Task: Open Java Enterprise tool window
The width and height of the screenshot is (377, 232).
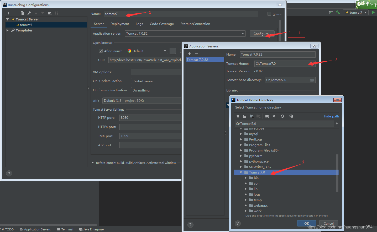Action: 91,229
